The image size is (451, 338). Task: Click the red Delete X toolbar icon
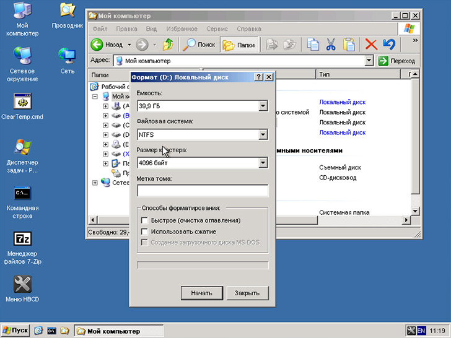point(371,45)
